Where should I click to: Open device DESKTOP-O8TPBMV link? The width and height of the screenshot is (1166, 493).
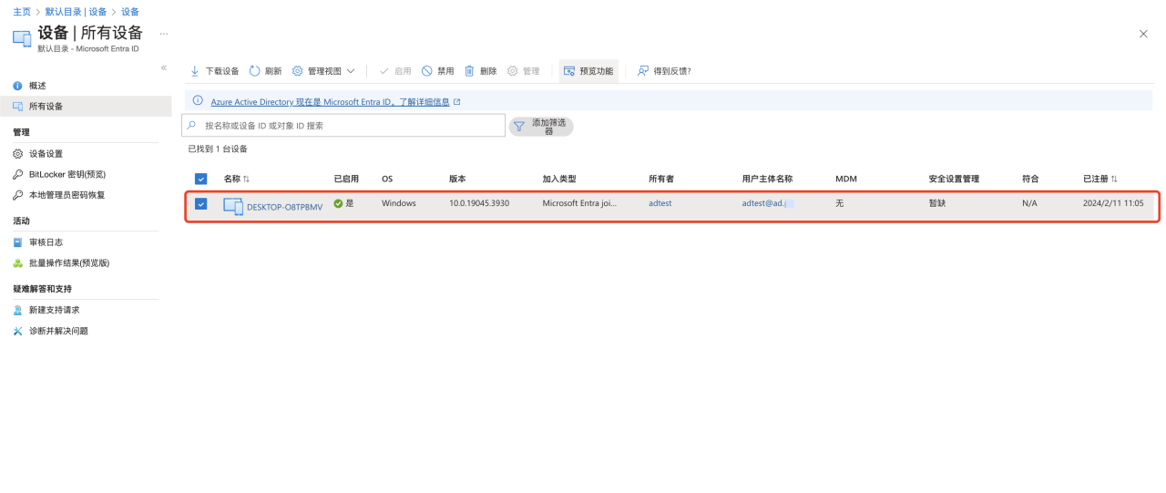284,207
